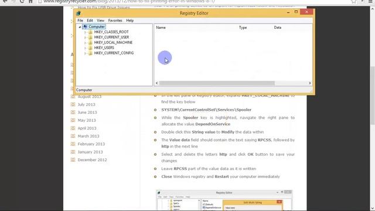The width and height of the screenshot is (375, 211).
Task: Close the Registry Editor window
Action: tap(306, 12)
